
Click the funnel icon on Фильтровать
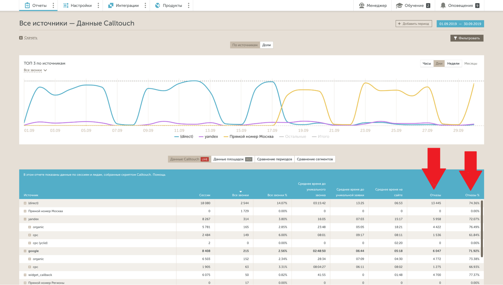pyautogui.click(x=455, y=38)
